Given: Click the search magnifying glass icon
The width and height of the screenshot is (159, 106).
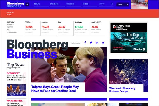Looking at the screenshot, I should pos(112,4).
